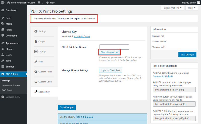
Task: Click the Appearance paintbrush icon
Action: [3, 43]
